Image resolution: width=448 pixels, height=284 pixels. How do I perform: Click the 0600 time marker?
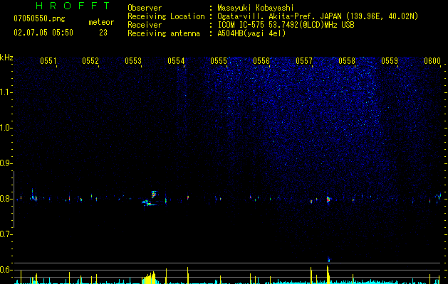click(432, 61)
